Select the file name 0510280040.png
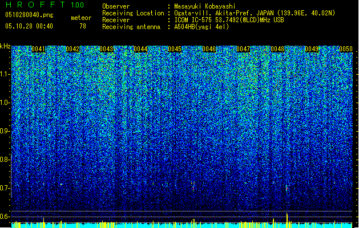This screenshot has width=359, height=228. point(29,15)
